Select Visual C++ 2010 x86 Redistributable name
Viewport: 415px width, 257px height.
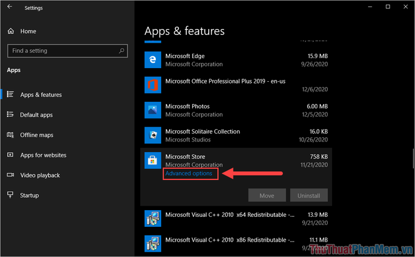point(230,240)
